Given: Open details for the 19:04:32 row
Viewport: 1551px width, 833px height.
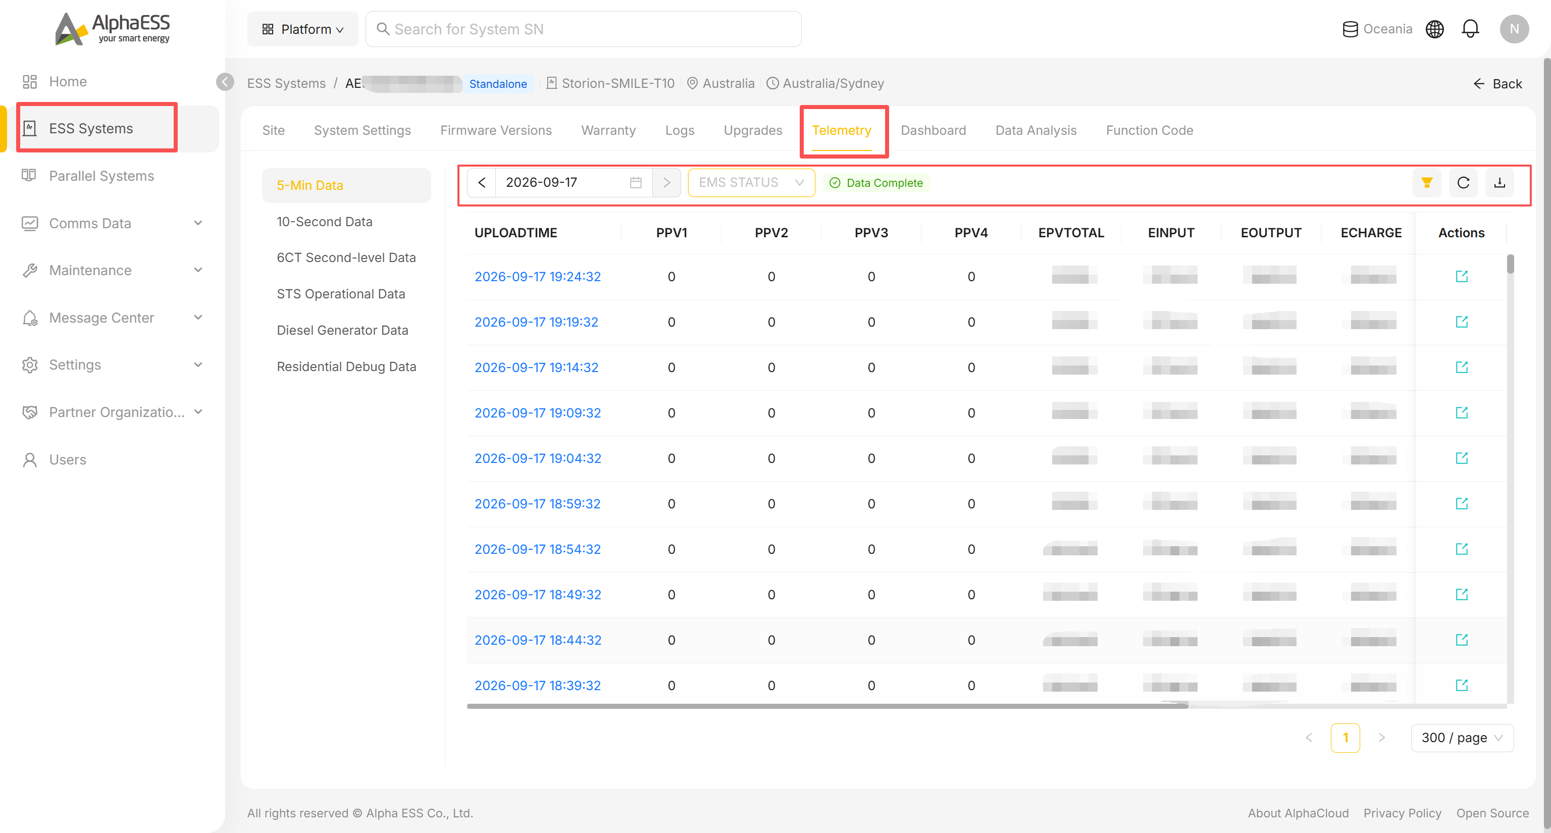Looking at the screenshot, I should (x=1461, y=458).
